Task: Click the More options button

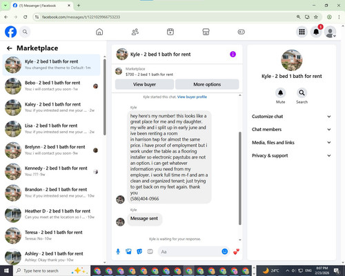Action: tap(207, 84)
